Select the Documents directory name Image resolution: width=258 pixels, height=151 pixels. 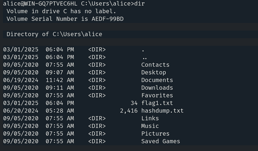pos(157,80)
